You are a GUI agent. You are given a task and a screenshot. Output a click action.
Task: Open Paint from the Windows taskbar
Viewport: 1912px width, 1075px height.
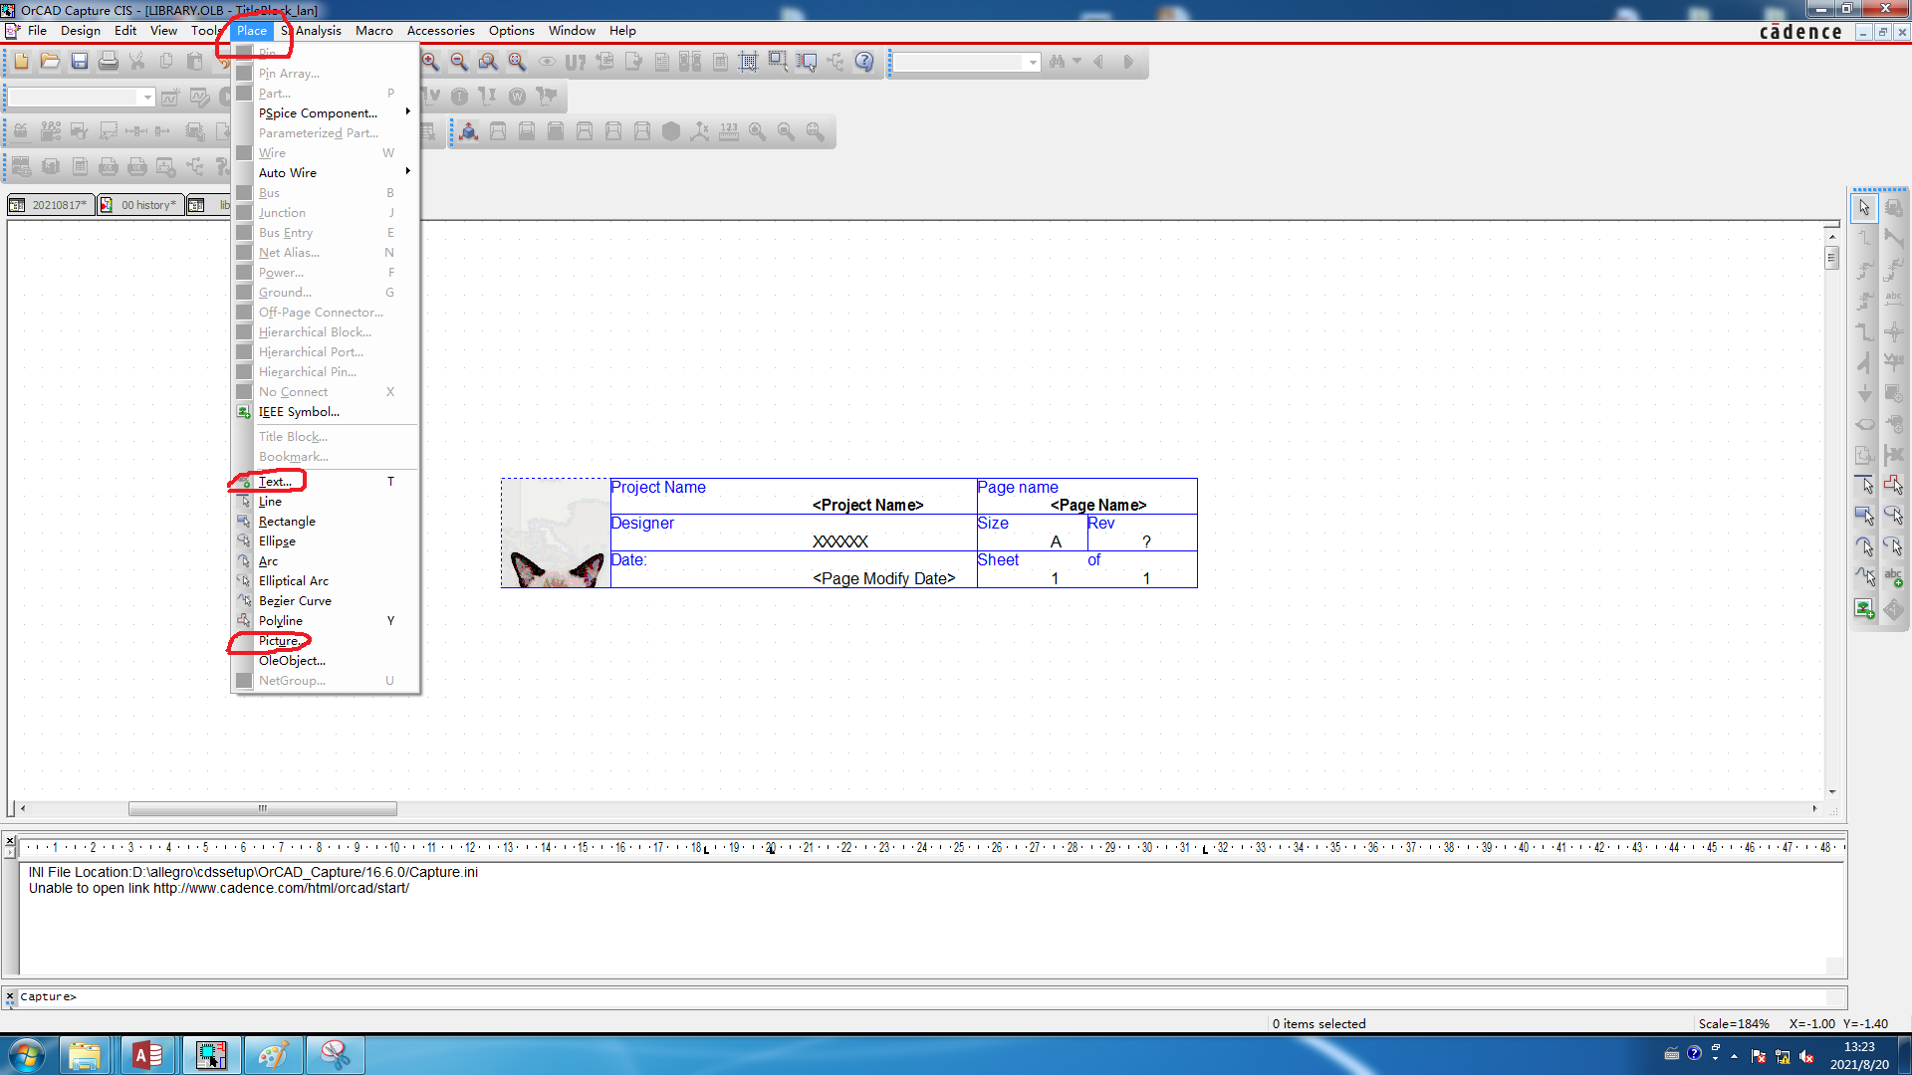(x=273, y=1054)
